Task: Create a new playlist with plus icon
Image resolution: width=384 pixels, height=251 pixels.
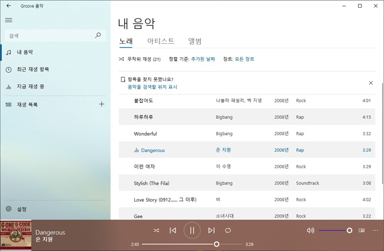Action: click(x=101, y=104)
